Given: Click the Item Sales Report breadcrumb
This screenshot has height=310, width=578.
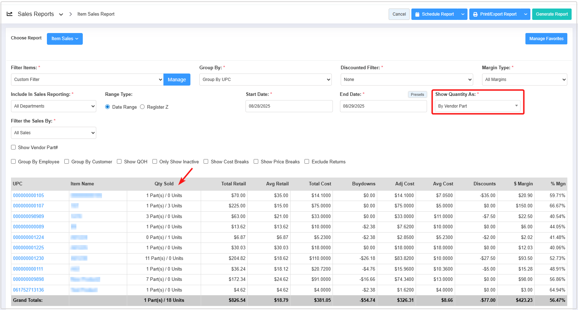Looking at the screenshot, I should 96,14.
